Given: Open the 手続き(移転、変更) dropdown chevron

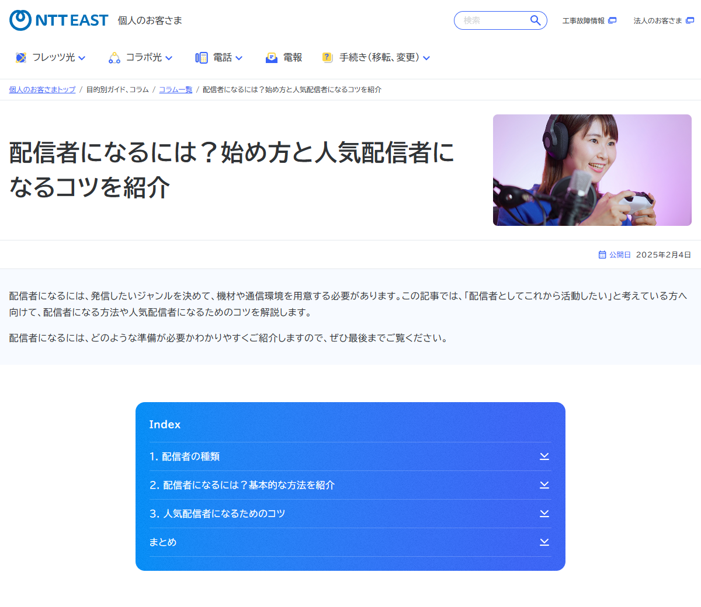Looking at the screenshot, I should coord(426,58).
